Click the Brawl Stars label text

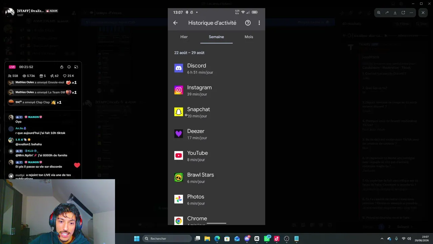tap(201, 175)
